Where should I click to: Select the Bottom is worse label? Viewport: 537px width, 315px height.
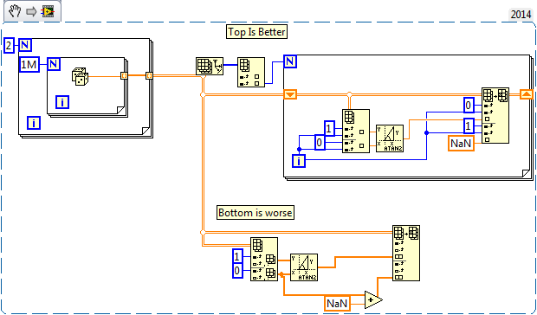[x=256, y=212]
